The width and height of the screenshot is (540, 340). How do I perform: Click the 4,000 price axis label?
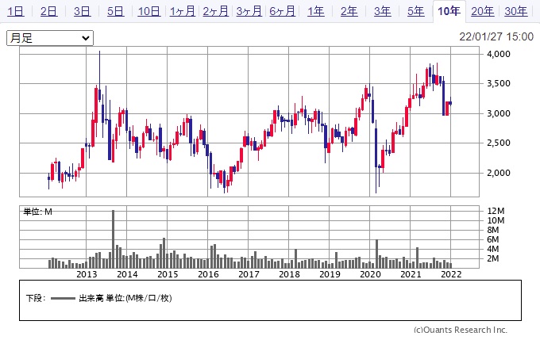click(x=498, y=54)
